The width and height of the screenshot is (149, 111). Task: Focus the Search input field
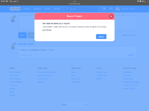[x=81, y=9]
